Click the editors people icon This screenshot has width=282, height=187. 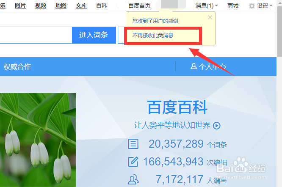[x=133, y=179]
